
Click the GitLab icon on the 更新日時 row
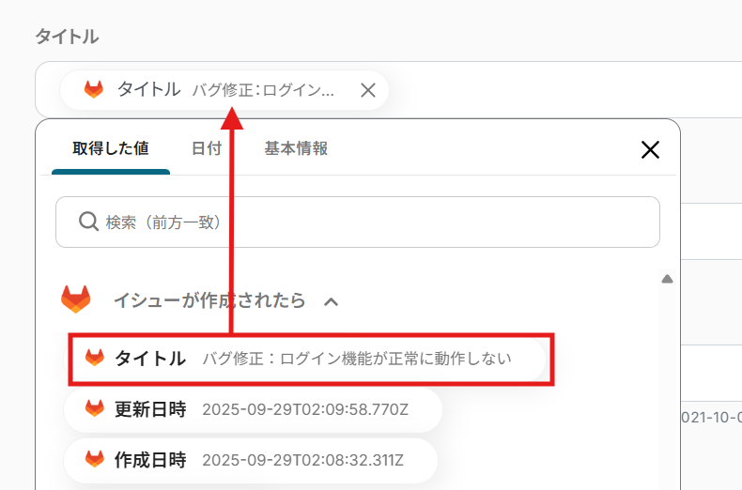tap(95, 409)
